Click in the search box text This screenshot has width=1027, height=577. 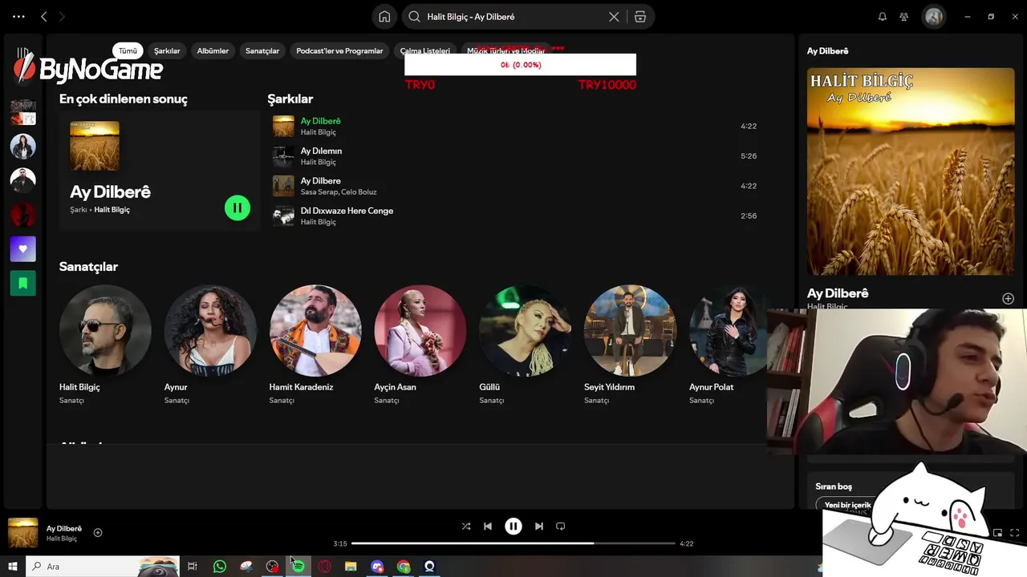tap(471, 17)
